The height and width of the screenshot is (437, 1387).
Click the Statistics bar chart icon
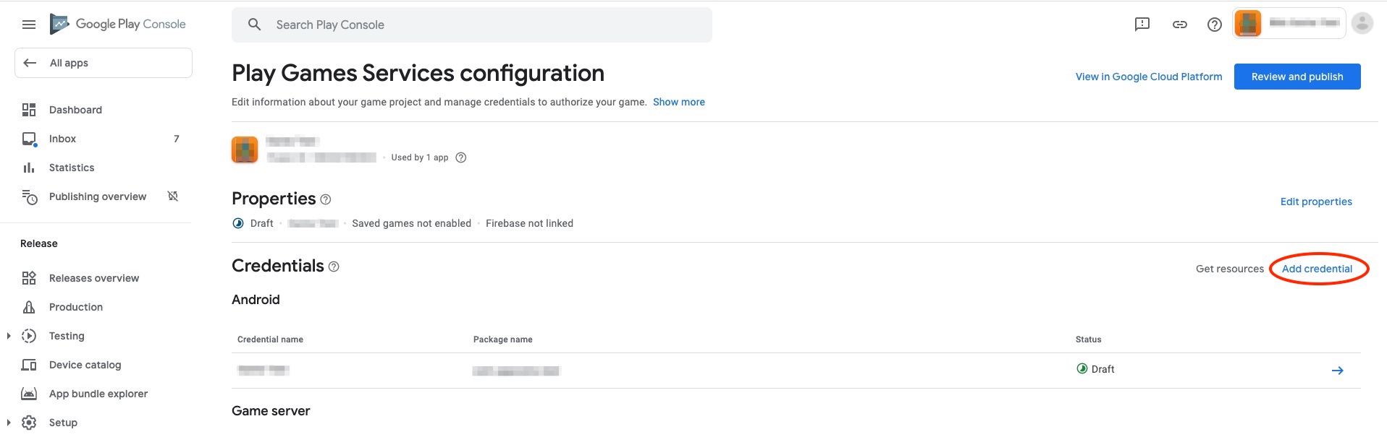(x=29, y=168)
